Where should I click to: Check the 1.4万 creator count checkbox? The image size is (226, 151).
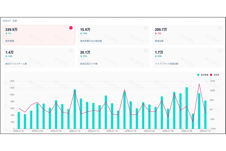71,51
